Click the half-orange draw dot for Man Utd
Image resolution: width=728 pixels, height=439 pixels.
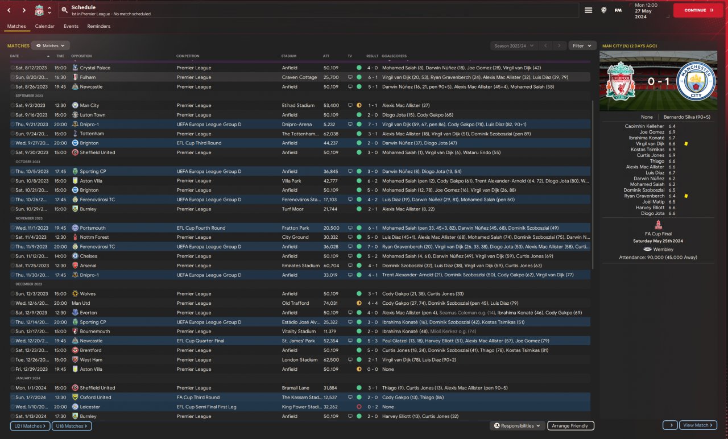[x=359, y=303]
